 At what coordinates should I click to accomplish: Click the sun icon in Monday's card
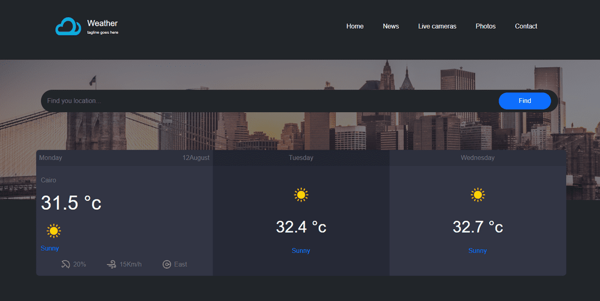click(53, 231)
